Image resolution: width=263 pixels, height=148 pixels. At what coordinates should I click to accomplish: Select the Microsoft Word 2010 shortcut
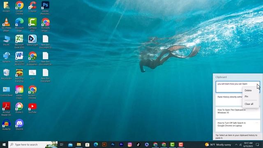(x=19, y=58)
